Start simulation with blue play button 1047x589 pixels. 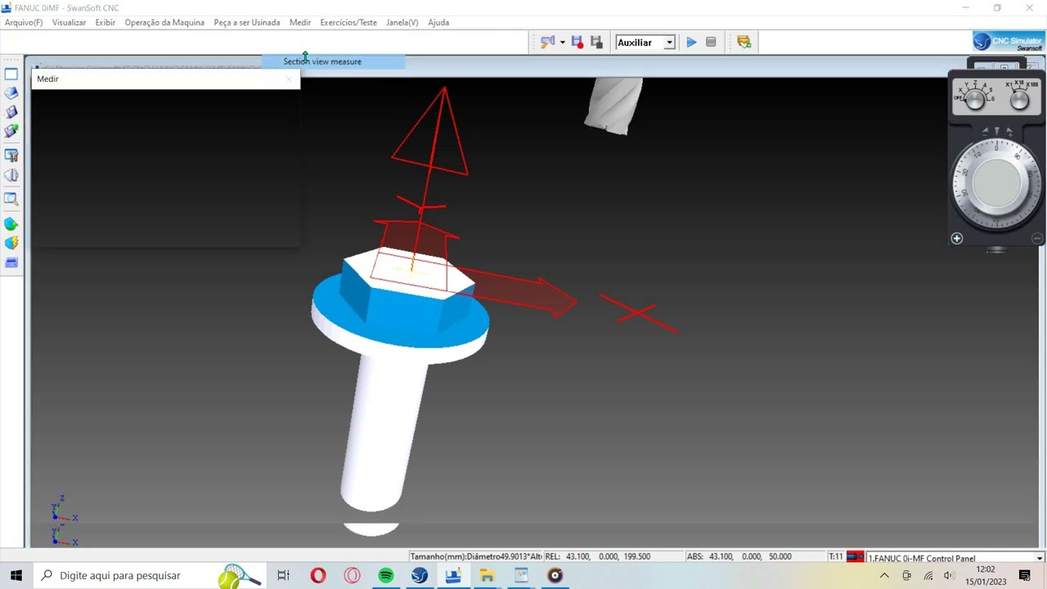pyautogui.click(x=691, y=42)
